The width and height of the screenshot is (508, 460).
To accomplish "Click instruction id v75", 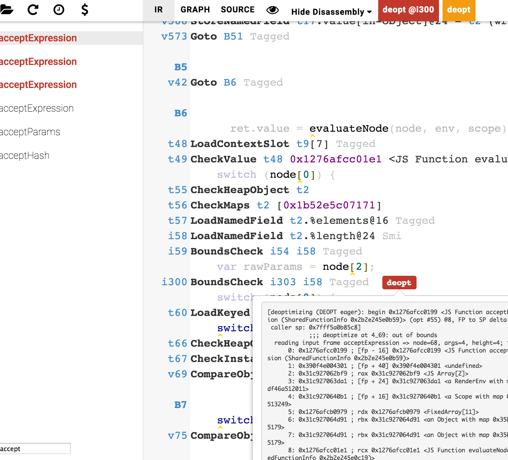I will [177, 435].
